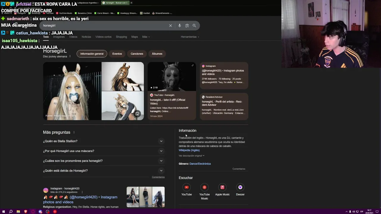This screenshot has height=214, width=381.
Task: Select the Álbumes chip
Action: coord(157,54)
